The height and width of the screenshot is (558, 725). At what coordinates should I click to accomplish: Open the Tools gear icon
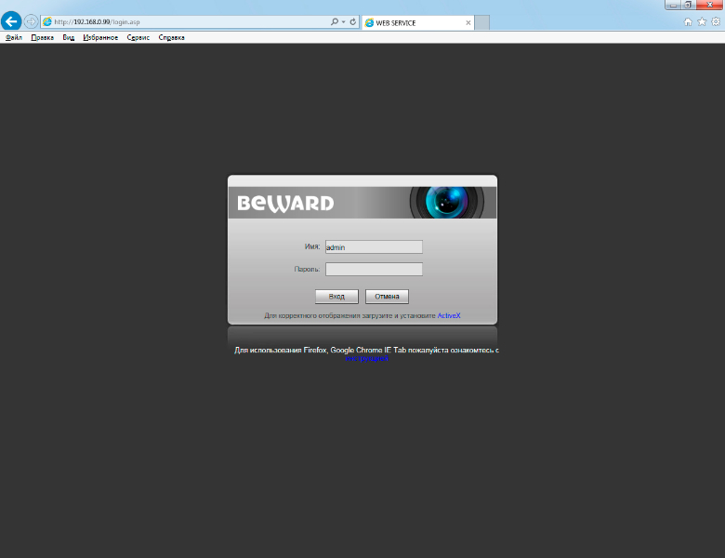click(716, 21)
